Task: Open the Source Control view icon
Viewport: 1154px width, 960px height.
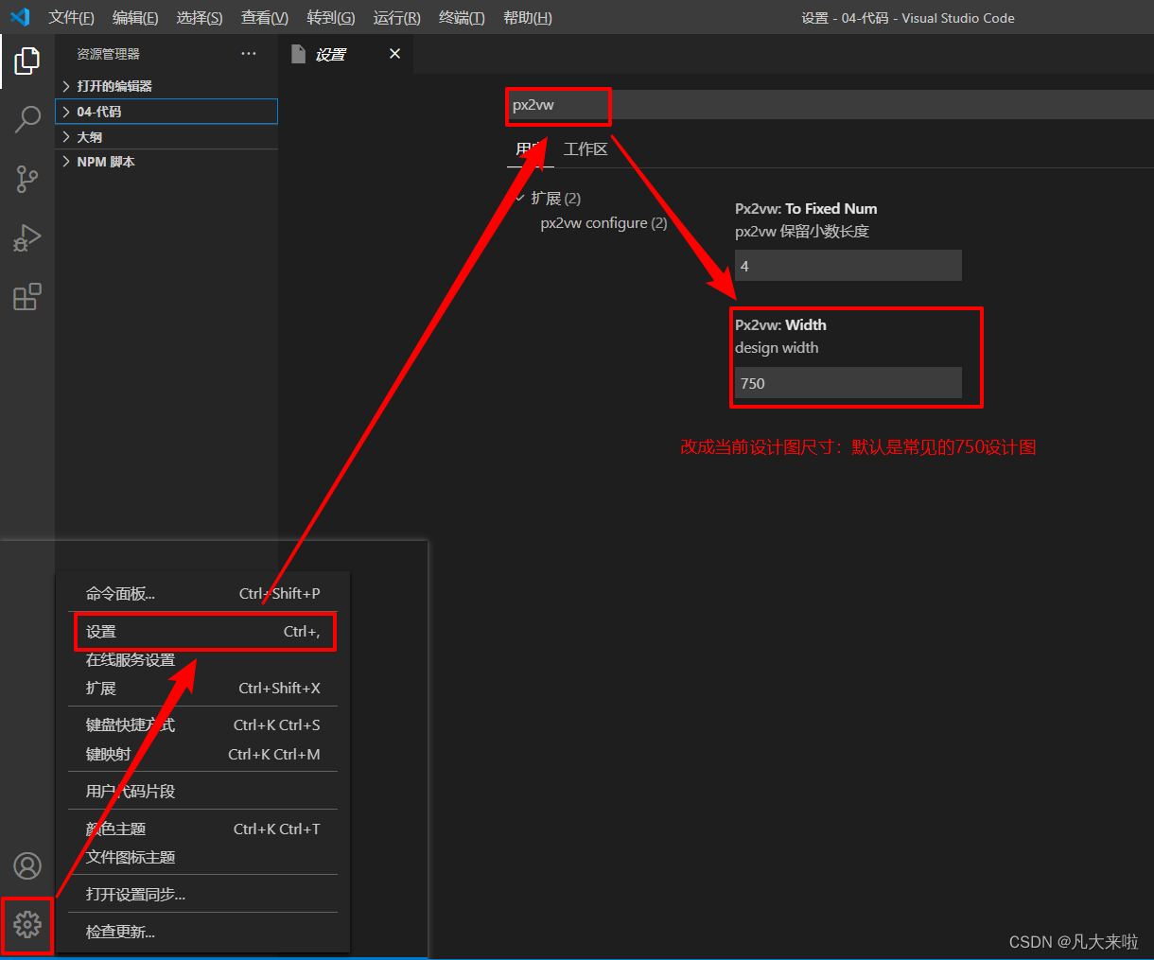Action: click(x=27, y=179)
